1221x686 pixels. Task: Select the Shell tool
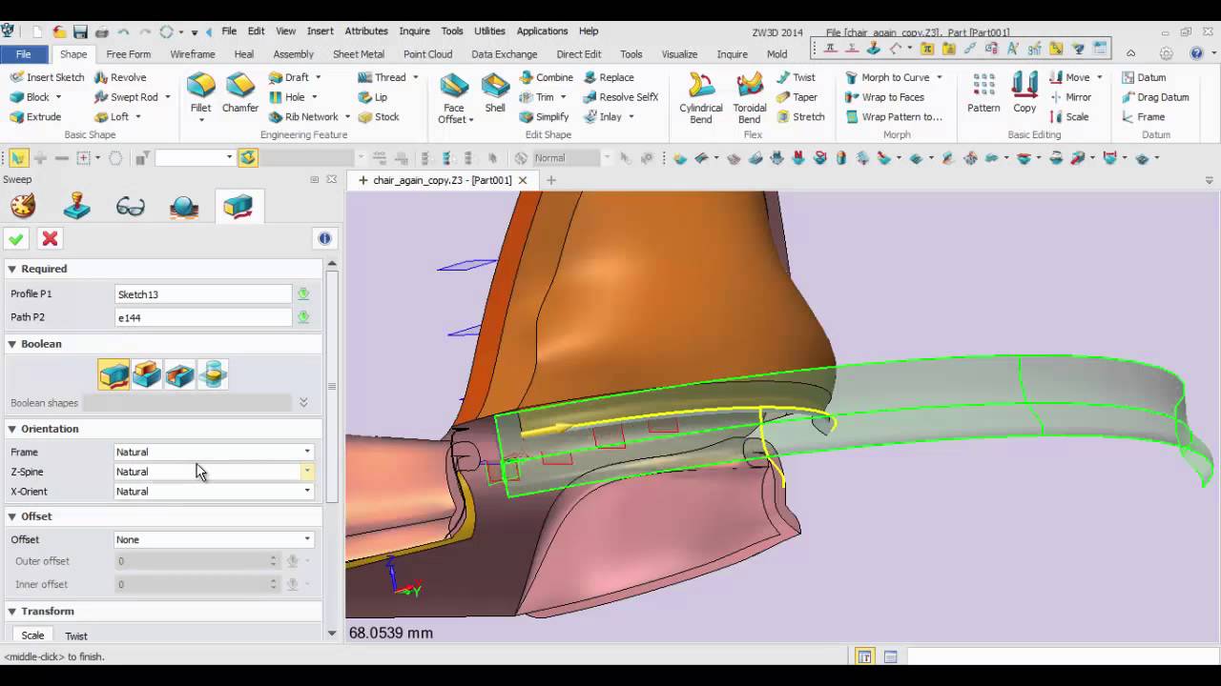(495, 93)
